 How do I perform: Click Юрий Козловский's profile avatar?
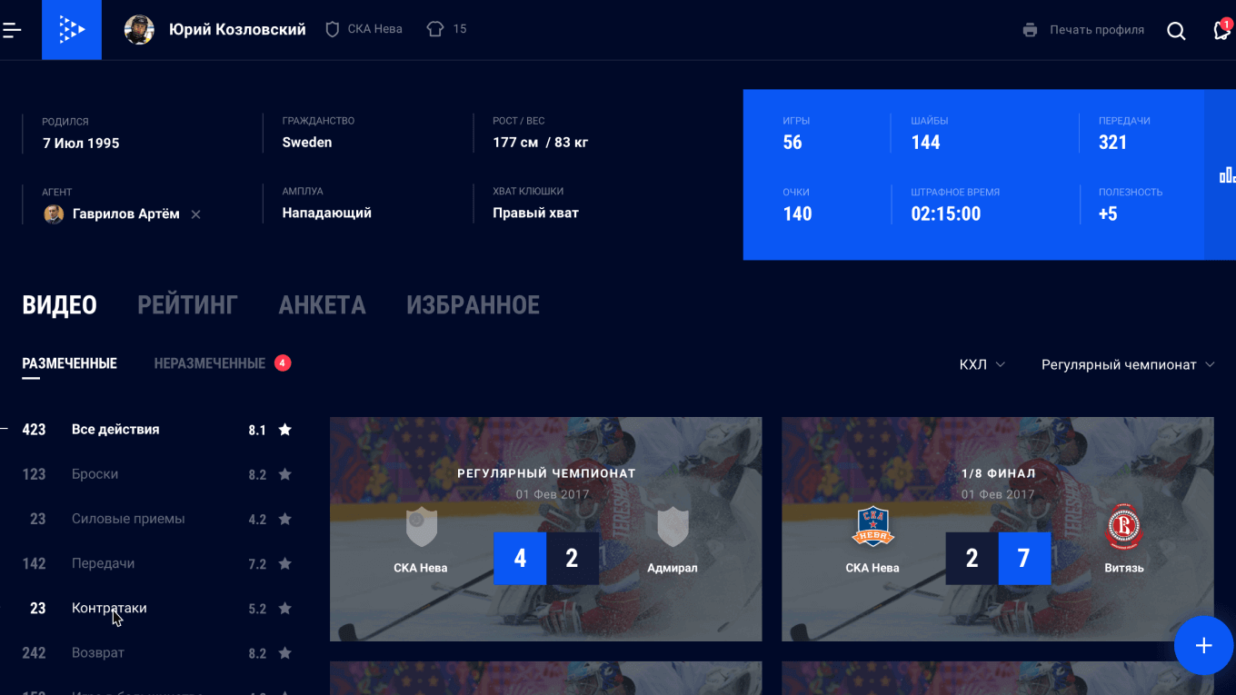coord(139,30)
